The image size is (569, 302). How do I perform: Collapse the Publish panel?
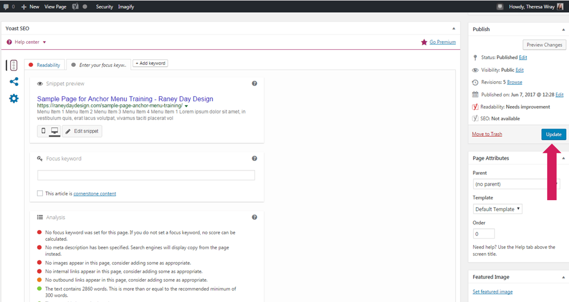(564, 29)
